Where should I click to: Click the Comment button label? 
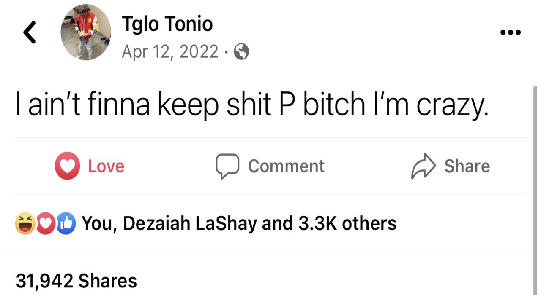click(286, 166)
